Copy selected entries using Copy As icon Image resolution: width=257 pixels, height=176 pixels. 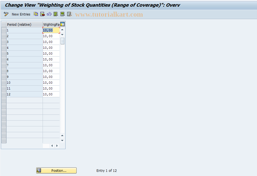[36, 14]
